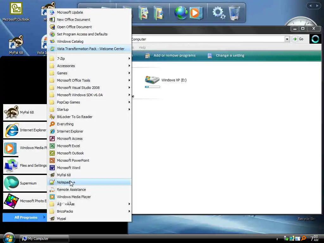Open pinned MyPal 68 in start menu

[x=25, y=112]
